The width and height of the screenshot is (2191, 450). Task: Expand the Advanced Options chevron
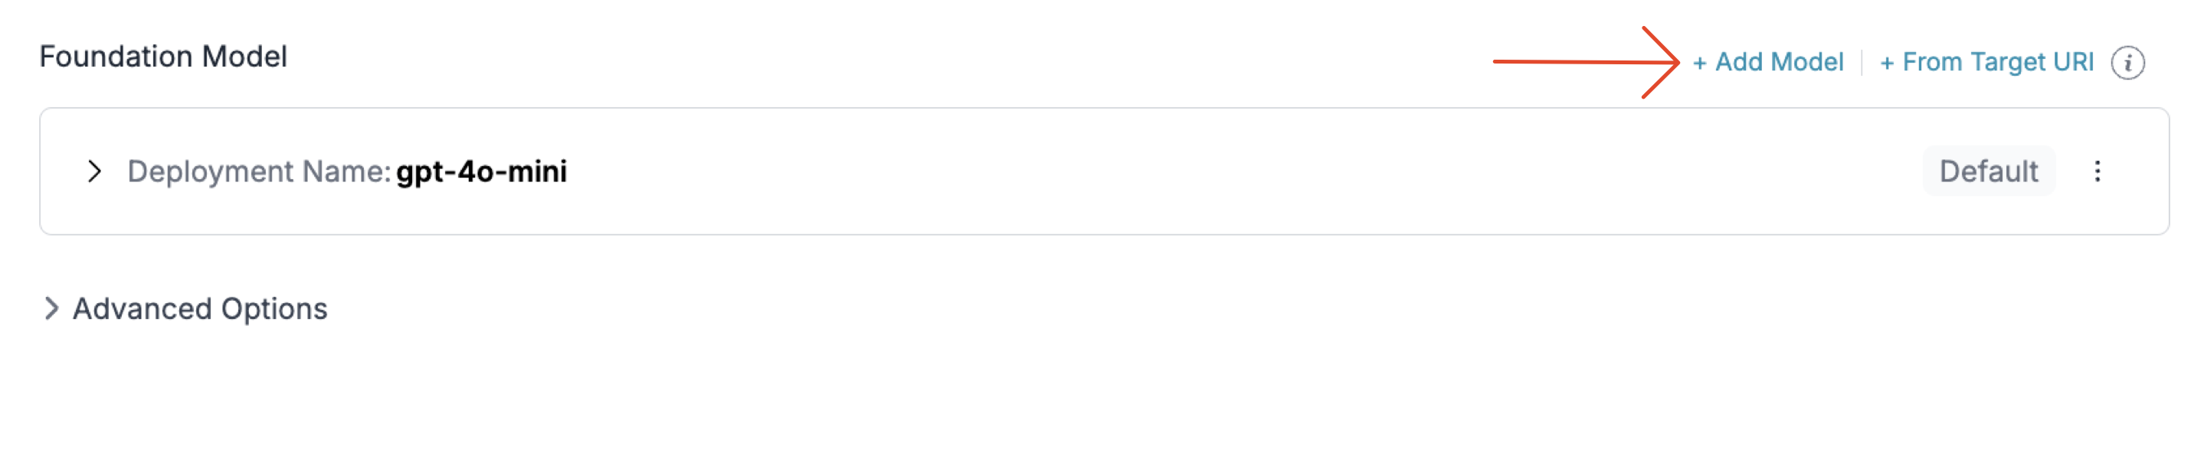point(51,308)
